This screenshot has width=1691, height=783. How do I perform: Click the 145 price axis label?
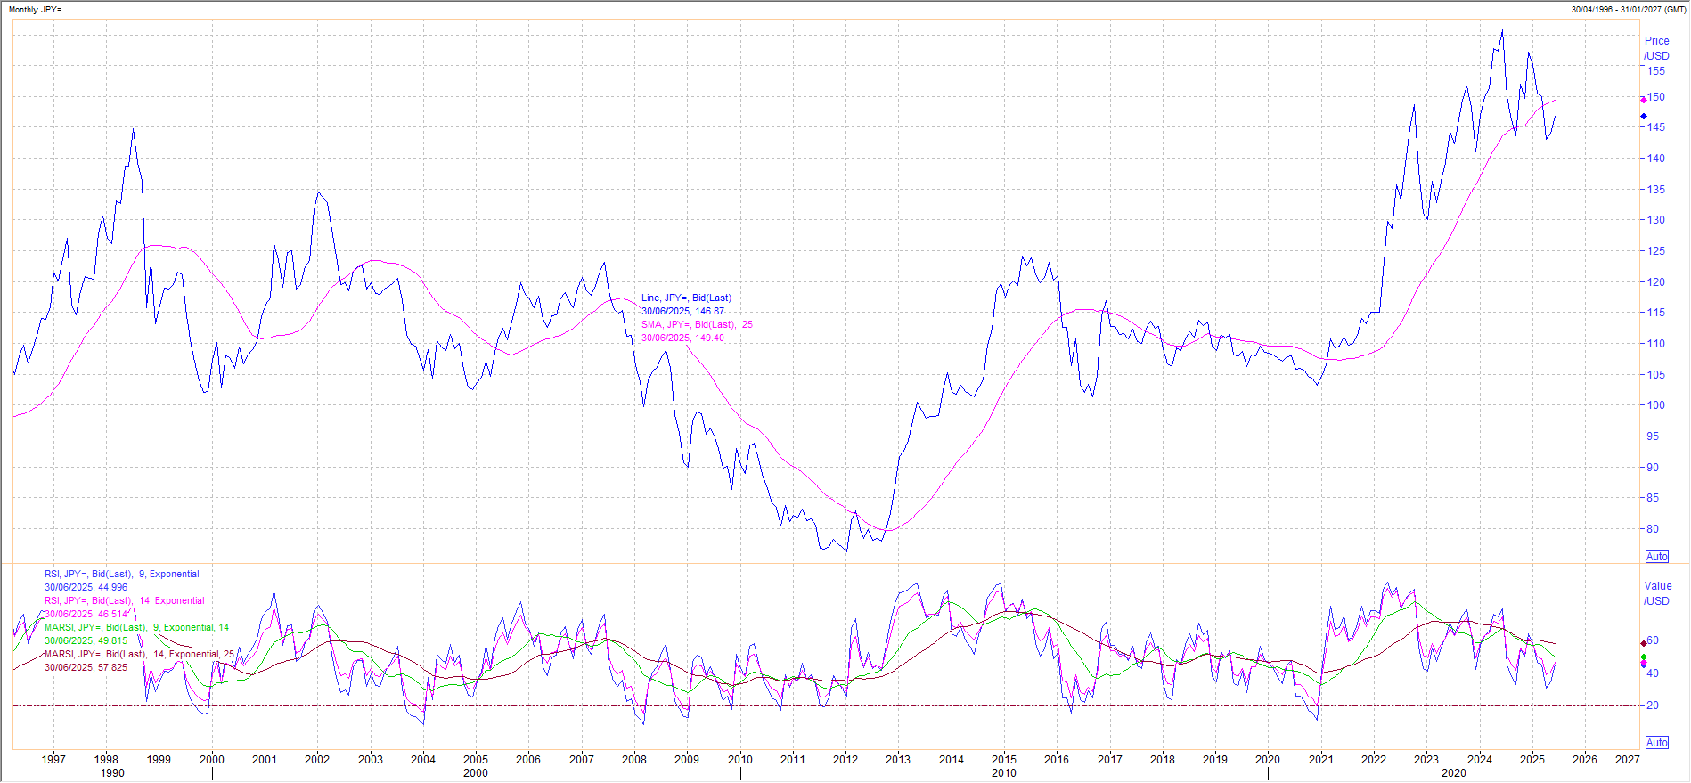point(1655,127)
